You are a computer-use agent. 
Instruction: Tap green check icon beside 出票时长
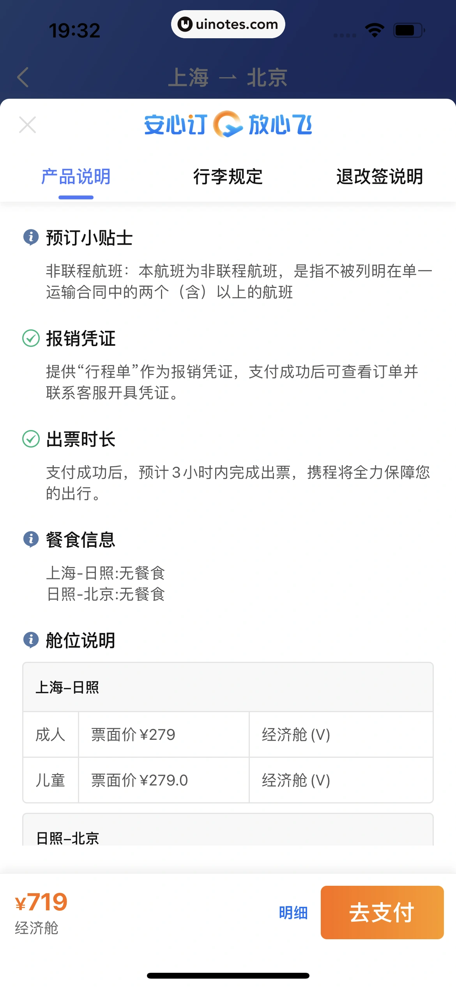[x=31, y=439]
